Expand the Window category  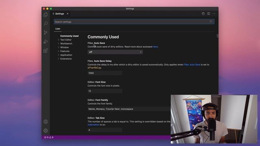[64, 47]
